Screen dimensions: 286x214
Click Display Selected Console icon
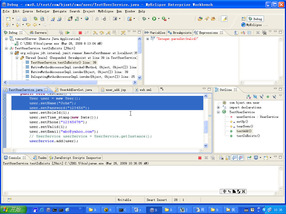[x=256, y=158]
